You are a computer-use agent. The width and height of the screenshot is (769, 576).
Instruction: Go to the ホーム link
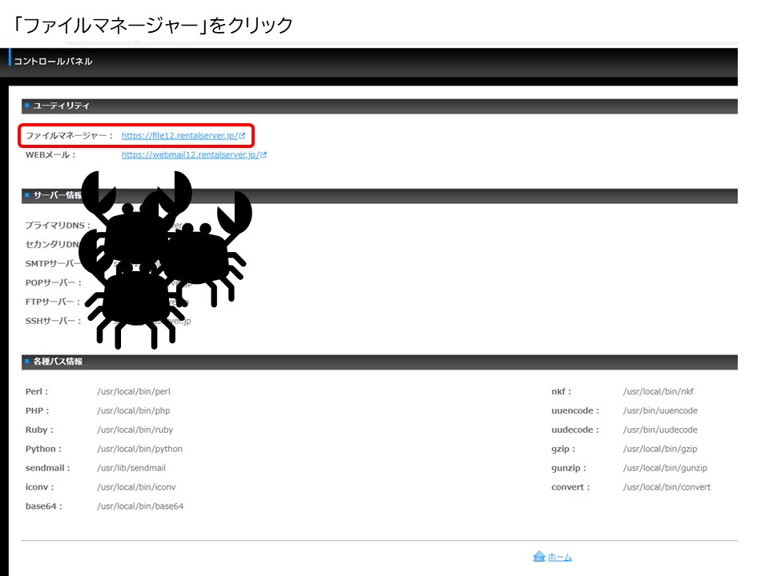coord(560,558)
